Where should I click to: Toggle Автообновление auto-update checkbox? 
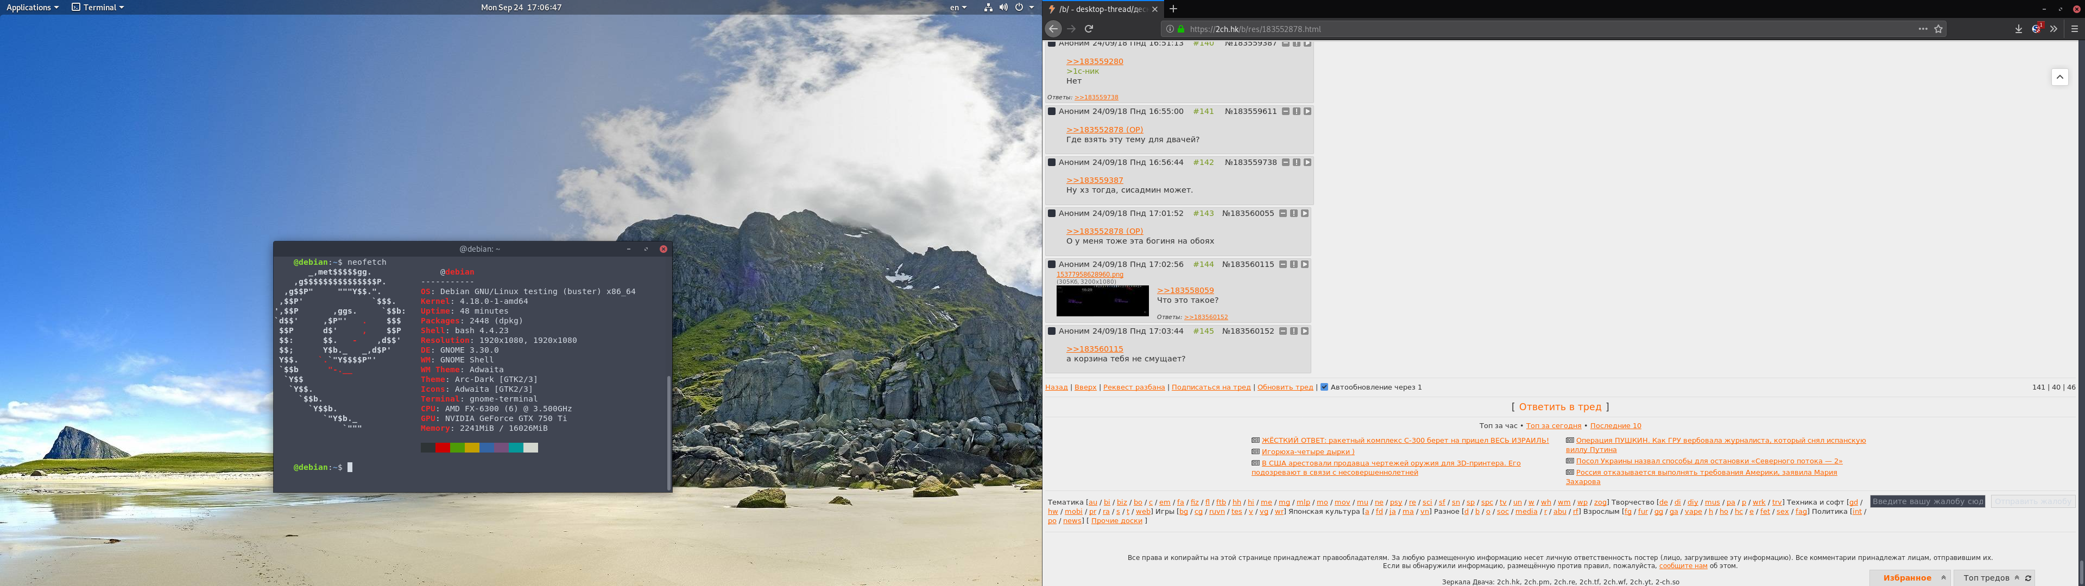pos(1324,387)
